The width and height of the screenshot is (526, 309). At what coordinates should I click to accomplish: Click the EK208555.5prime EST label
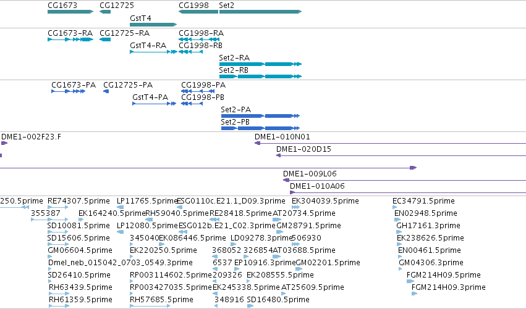tap(280, 275)
